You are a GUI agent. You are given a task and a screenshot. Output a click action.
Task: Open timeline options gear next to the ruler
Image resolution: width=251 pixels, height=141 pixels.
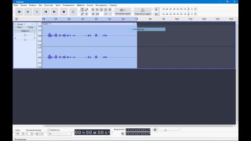[16, 19]
